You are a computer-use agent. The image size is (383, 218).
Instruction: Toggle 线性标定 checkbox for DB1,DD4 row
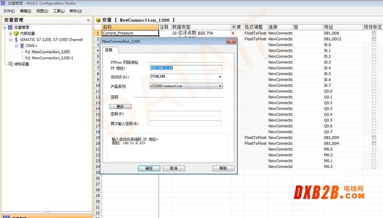374,143
